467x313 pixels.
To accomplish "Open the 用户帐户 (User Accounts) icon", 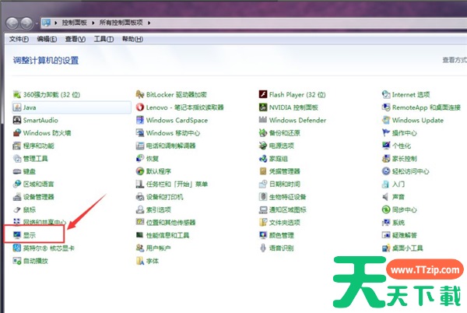I will coord(158,248).
